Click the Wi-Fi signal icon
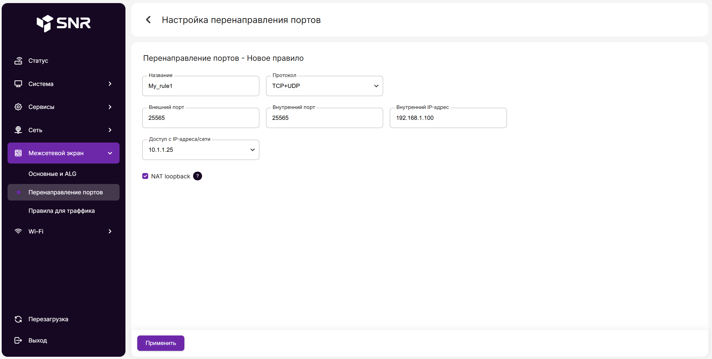Screen dimensions: 712x359 point(18,231)
